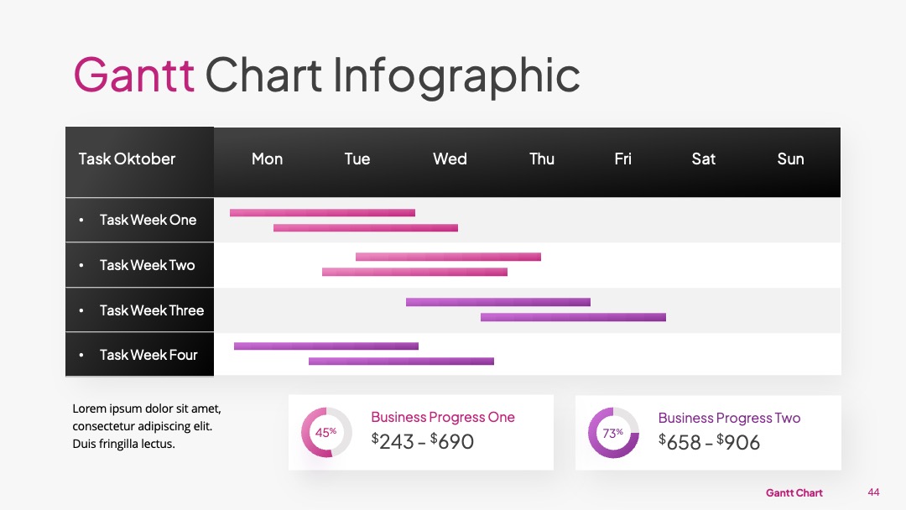The height and width of the screenshot is (510, 906).
Task: Click the Sun column header
Action: coord(790,159)
